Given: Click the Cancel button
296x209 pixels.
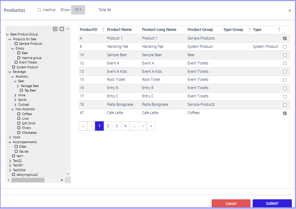Looking at the screenshot, I should (x=231, y=203).
